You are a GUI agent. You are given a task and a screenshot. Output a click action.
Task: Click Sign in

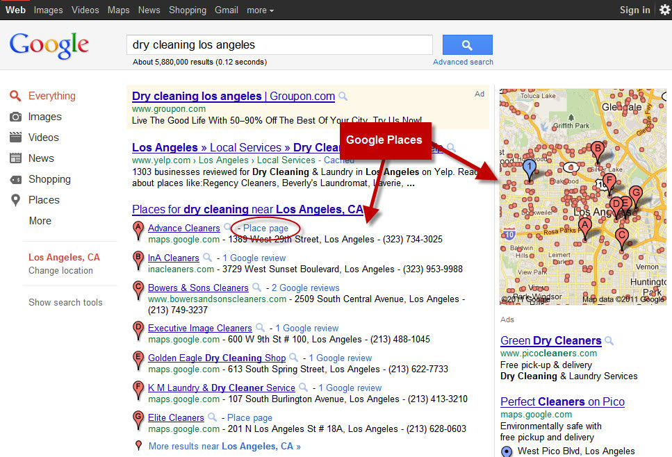point(634,10)
